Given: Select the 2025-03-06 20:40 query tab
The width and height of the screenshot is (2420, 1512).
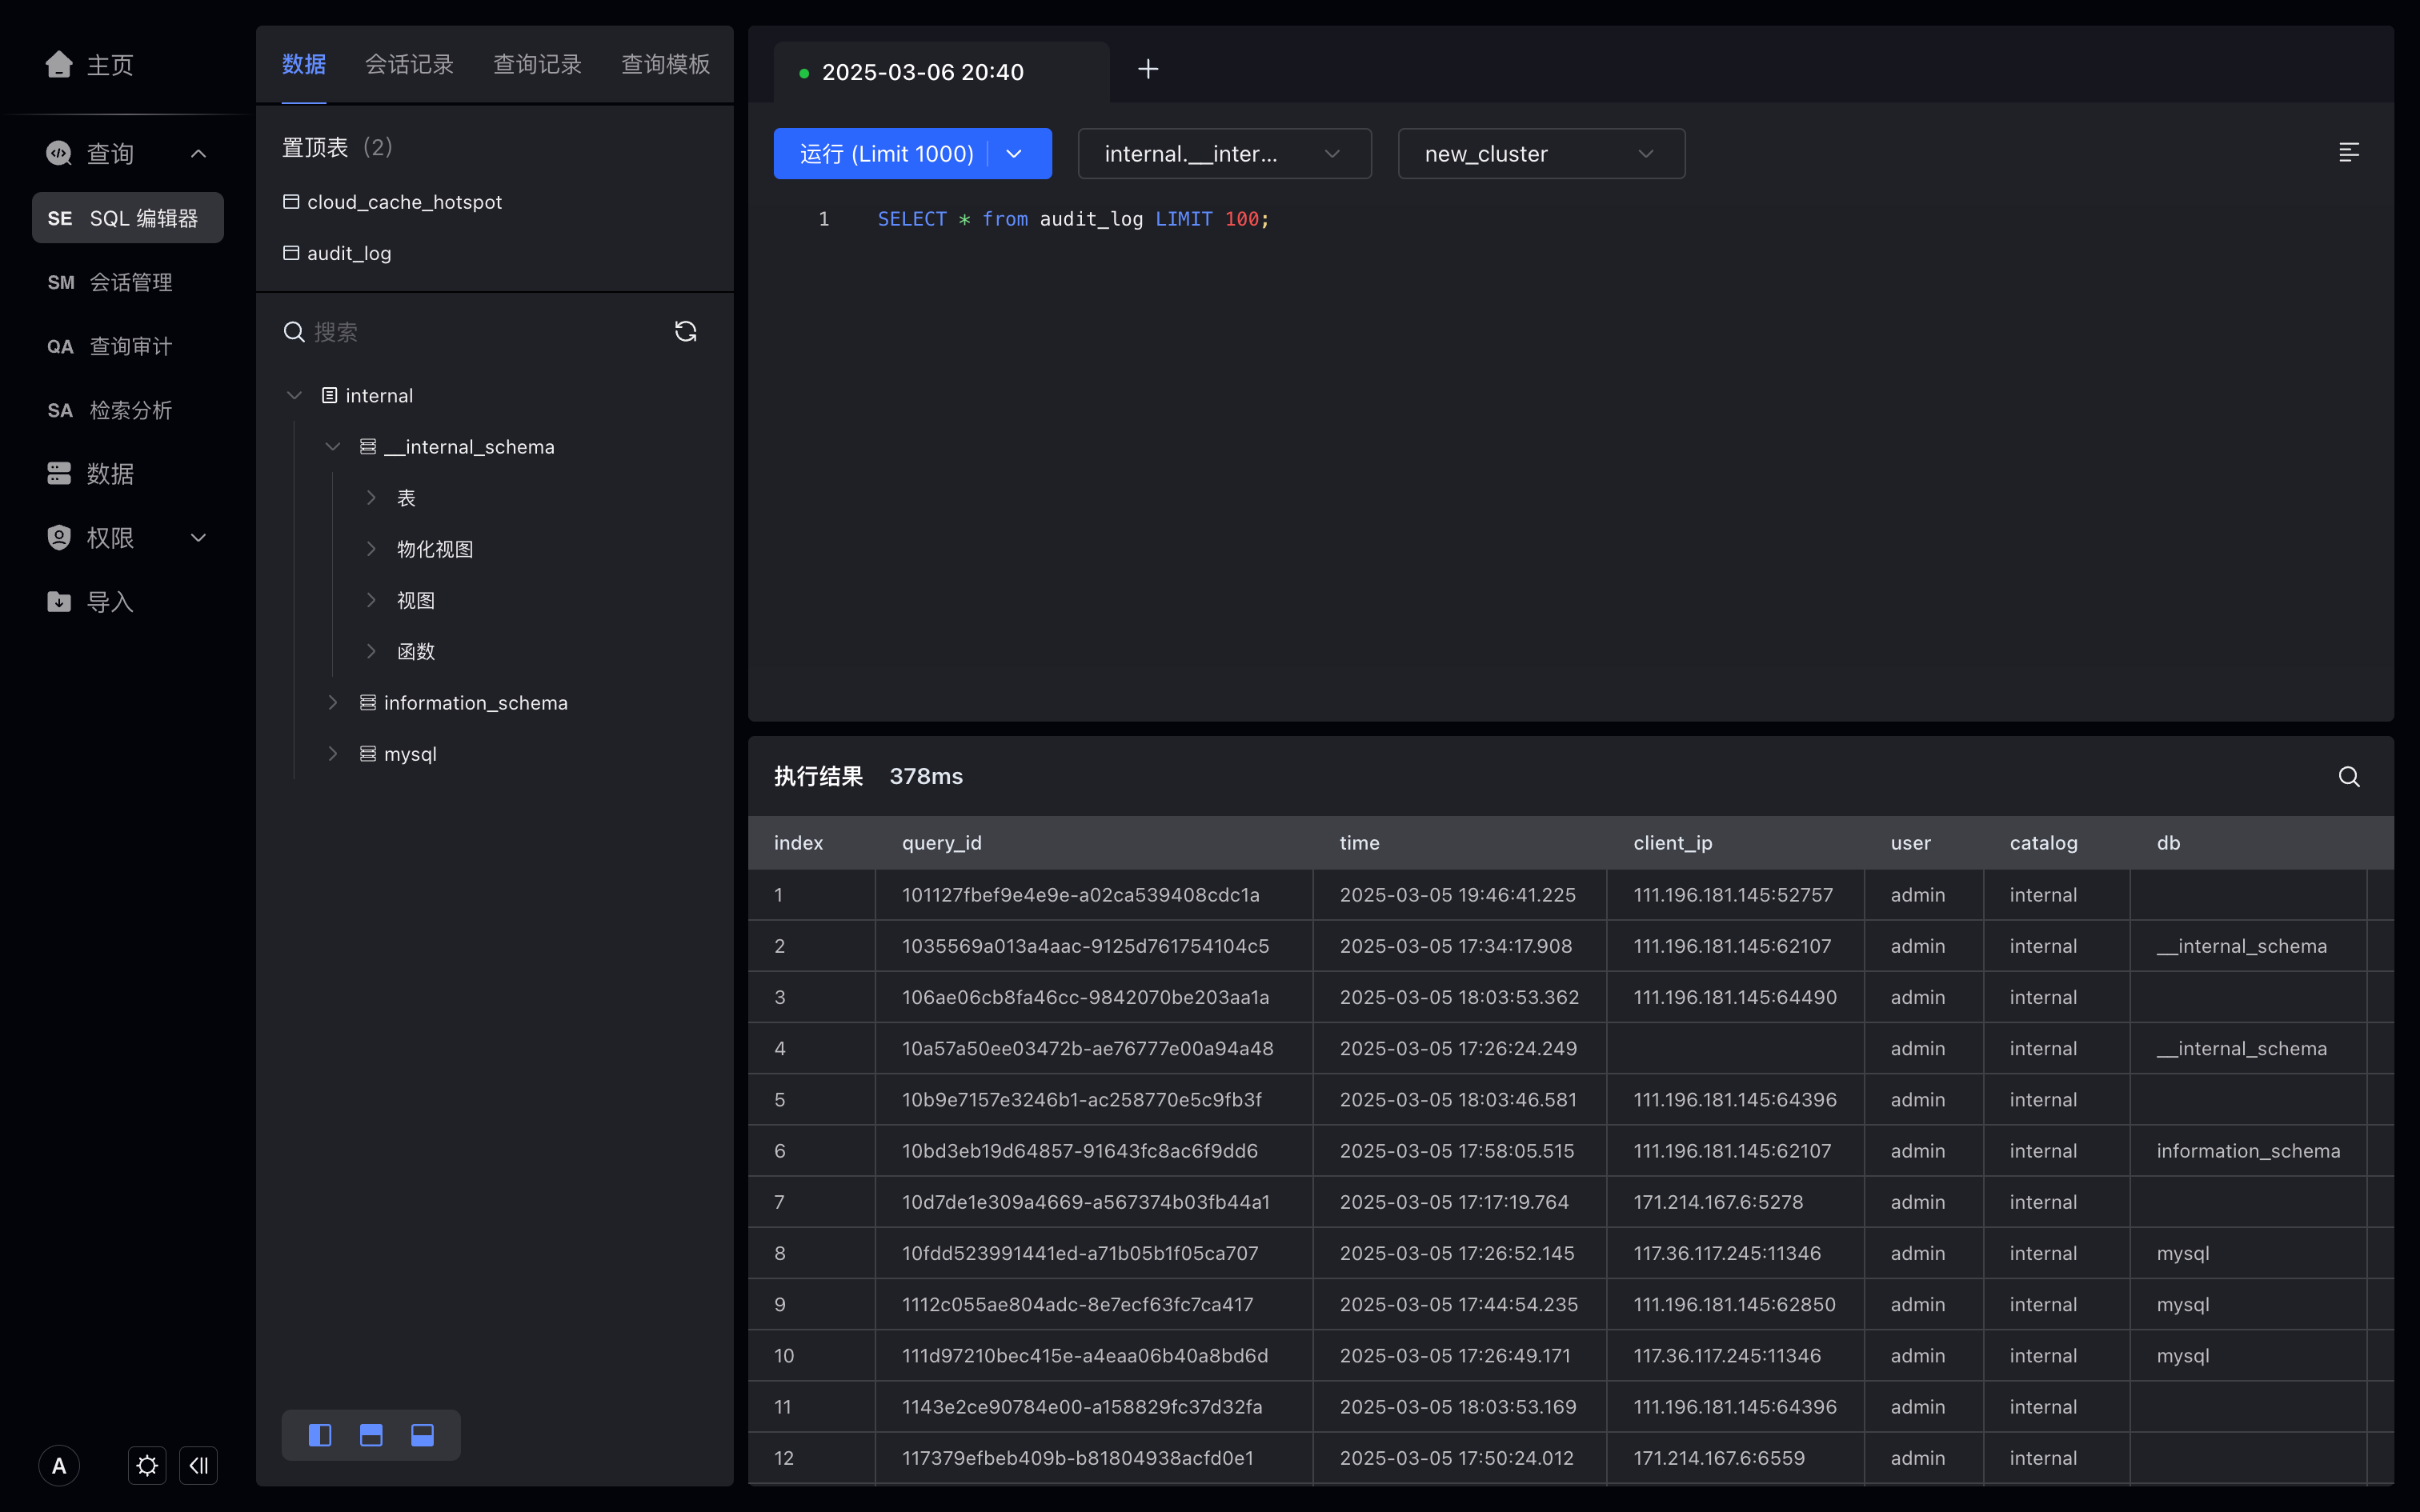Looking at the screenshot, I should click(x=941, y=72).
